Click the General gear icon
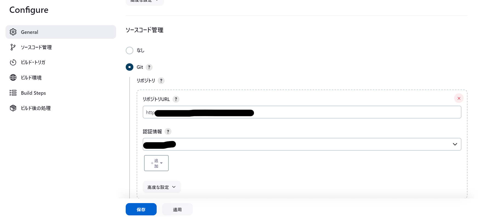 (x=13, y=32)
